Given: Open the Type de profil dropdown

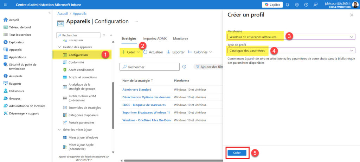Looking at the screenshot, I should [291, 50].
